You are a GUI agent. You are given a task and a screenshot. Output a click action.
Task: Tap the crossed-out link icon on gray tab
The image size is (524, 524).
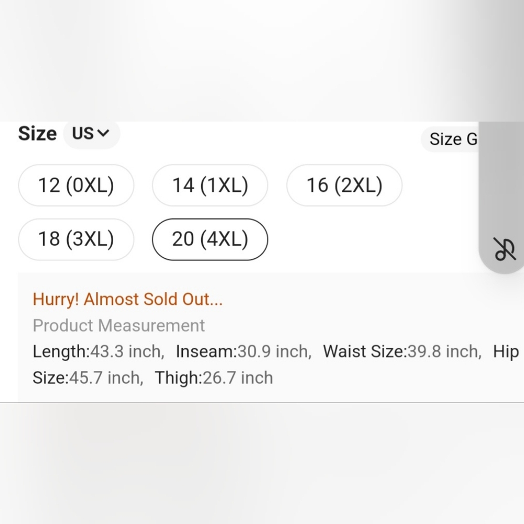click(x=505, y=249)
